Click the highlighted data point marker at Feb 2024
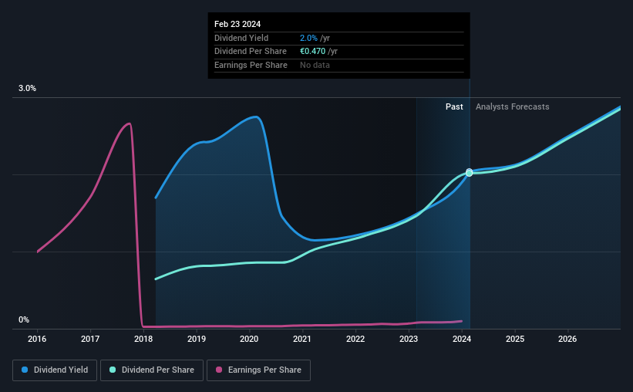Image resolution: width=633 pixels, height=392 pixels. 469,173
